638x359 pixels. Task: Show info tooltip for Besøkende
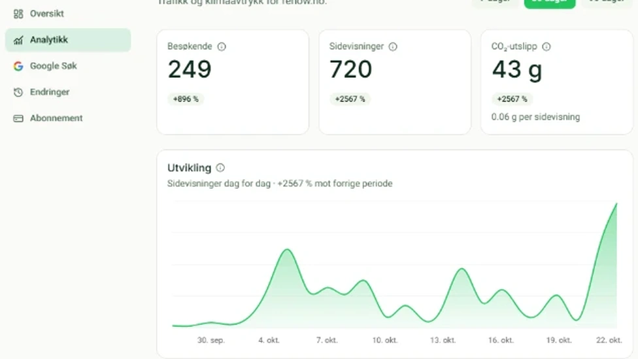222,47
